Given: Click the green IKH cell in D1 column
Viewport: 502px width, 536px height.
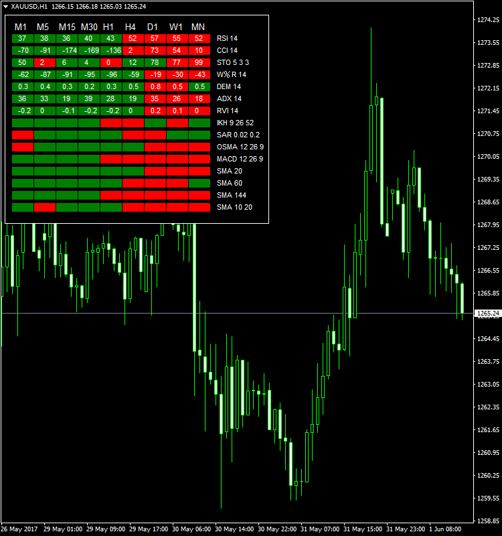Looking at the screenshot, I should (x=155, y=123).
